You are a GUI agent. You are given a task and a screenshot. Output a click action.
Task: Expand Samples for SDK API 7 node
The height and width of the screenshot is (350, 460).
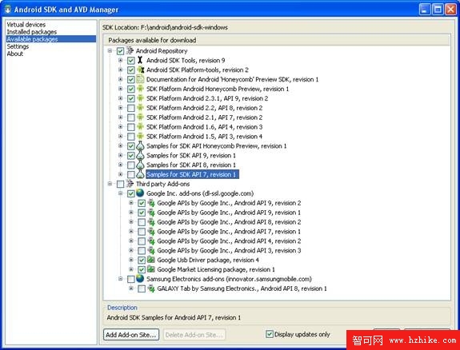[120, 174]
